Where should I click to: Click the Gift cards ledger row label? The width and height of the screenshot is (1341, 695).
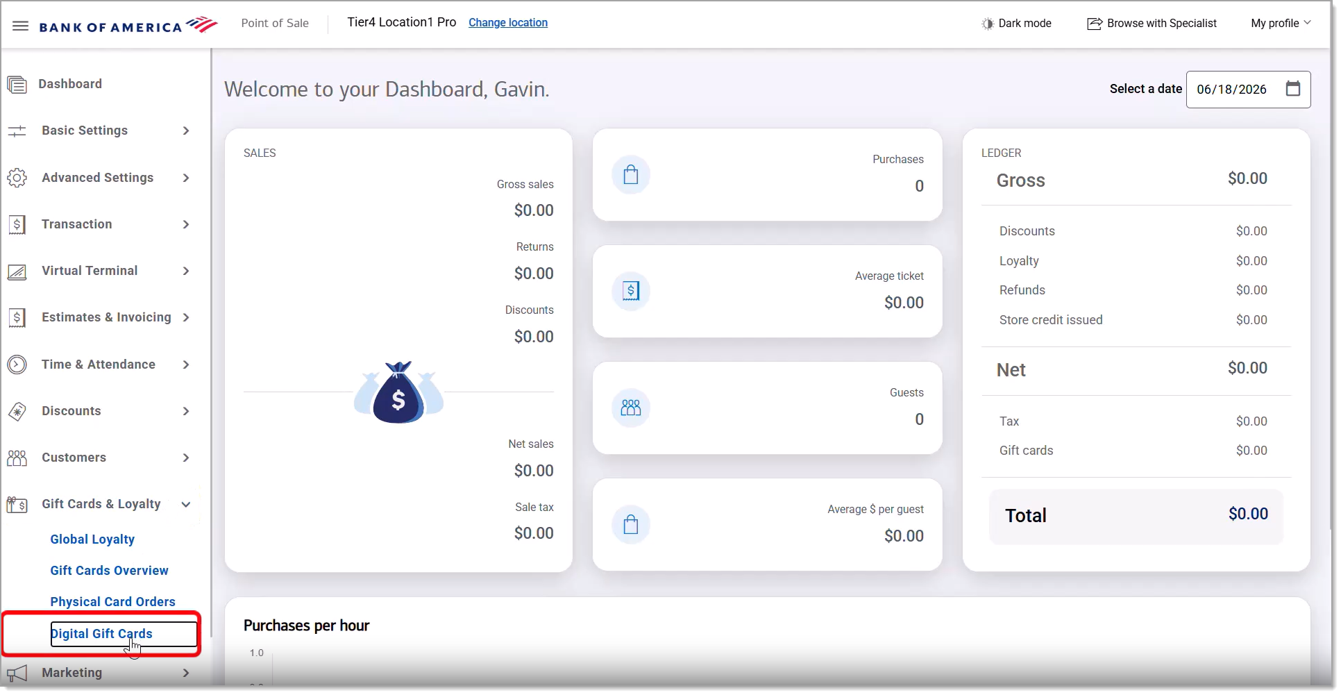[1026, 451]
